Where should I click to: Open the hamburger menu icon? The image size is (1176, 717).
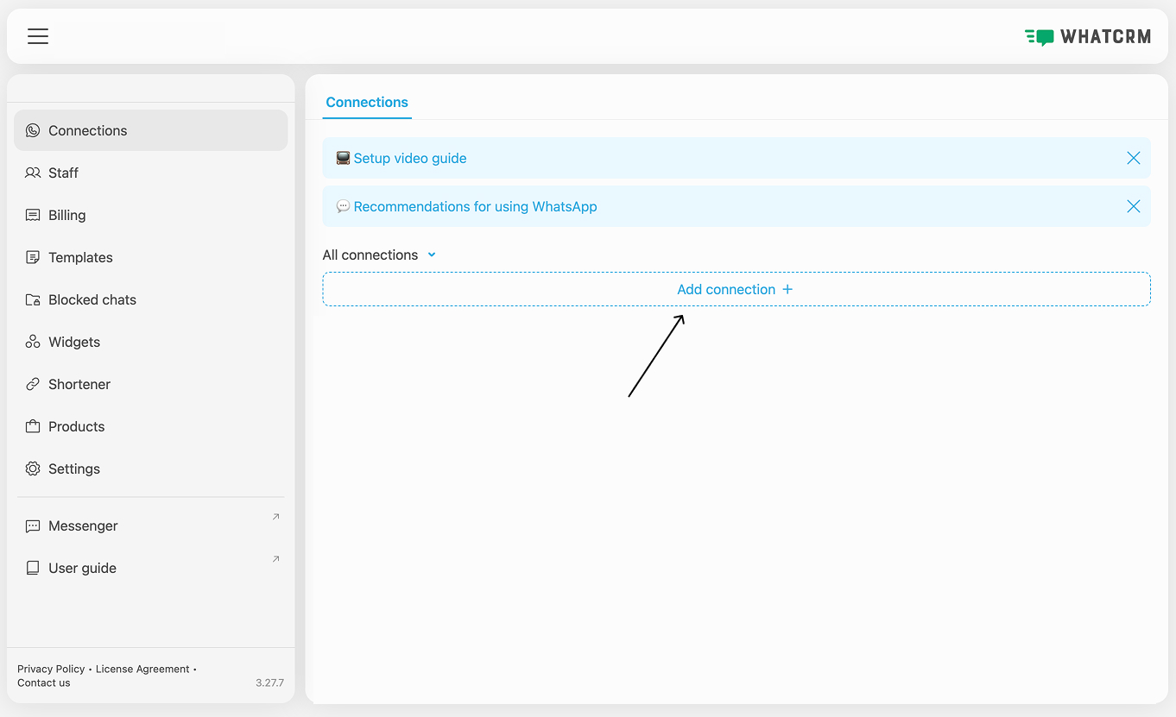tap(37, 36)
